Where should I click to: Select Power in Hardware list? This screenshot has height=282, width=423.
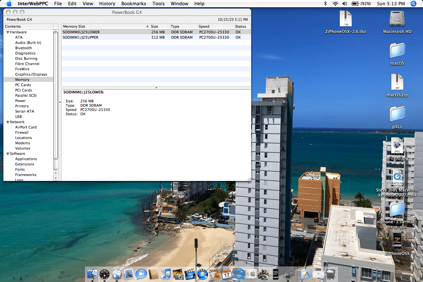click(20, 101)
